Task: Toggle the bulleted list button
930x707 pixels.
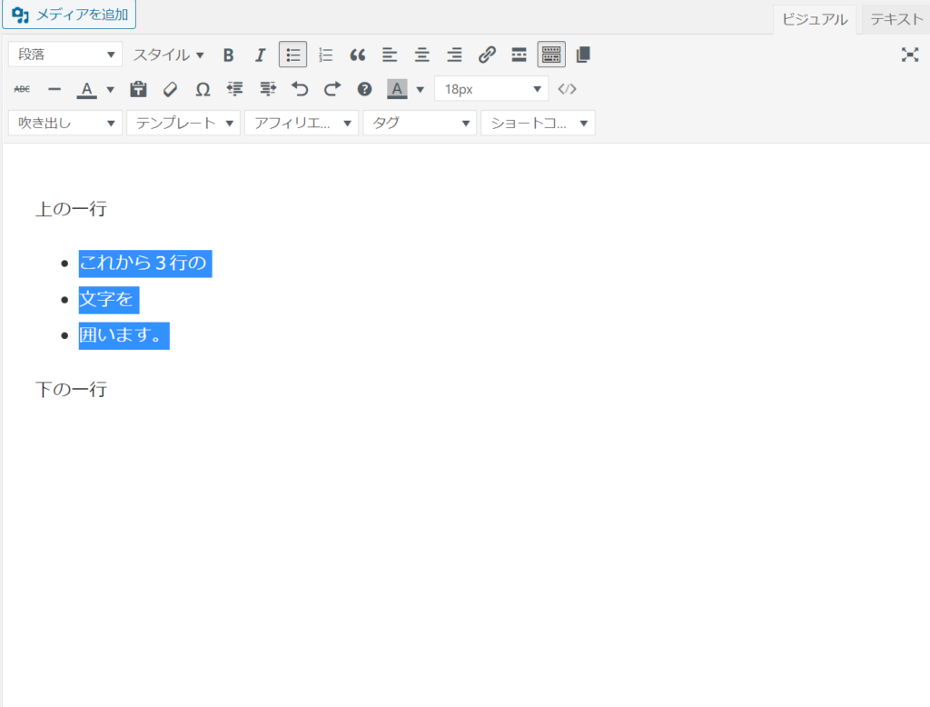Action: tap(293, 55)
